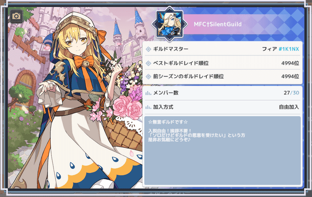312x197 pixels.
Task: Open the player ID link #1K1NX
Action: (x=289, y=49)
